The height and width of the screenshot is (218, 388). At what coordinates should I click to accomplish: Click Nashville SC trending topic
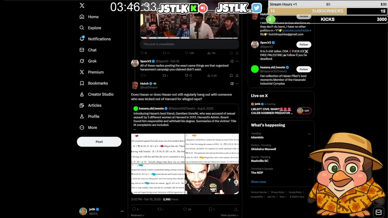click(259, 161)
